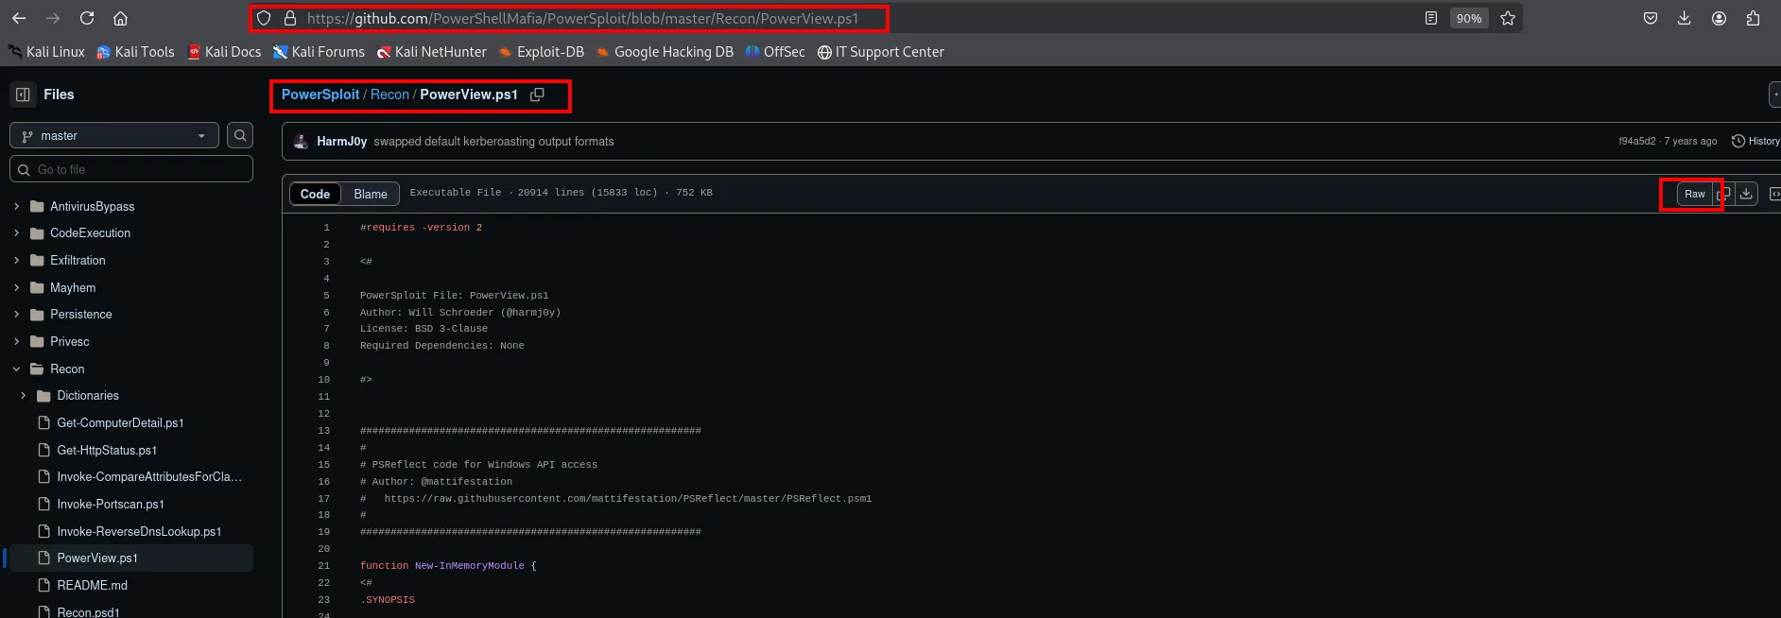This screenshot has width=1781, height=618.
Task: Open the Kali Linux bookmark
Action: click(46, 52)
